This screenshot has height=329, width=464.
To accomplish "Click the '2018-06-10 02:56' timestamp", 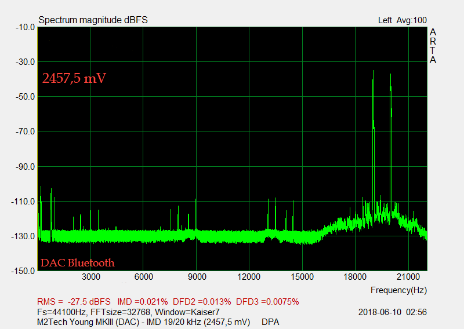I will coord(393,312).
